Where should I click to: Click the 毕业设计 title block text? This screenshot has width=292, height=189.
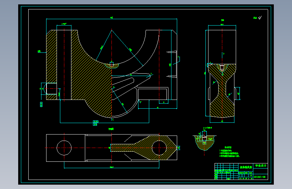(261, 165)
